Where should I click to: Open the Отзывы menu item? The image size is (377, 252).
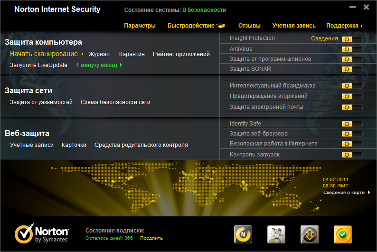(x=249, y=26)
